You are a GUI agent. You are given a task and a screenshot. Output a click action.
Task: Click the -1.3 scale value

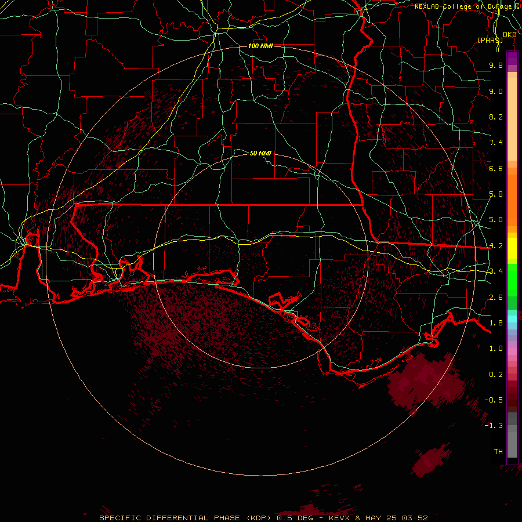494,426
